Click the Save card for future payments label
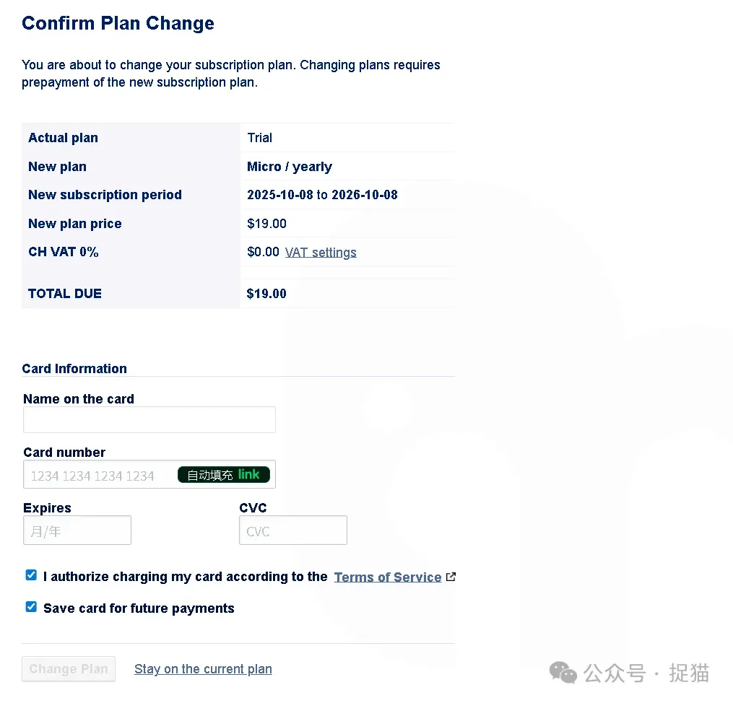The image size is (733, 703). [x=139, y=608]
